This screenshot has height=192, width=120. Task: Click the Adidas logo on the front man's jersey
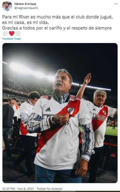pyautogui.click(x=48, y=109)
